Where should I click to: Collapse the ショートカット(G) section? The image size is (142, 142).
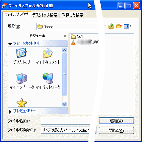click(10, 44)
